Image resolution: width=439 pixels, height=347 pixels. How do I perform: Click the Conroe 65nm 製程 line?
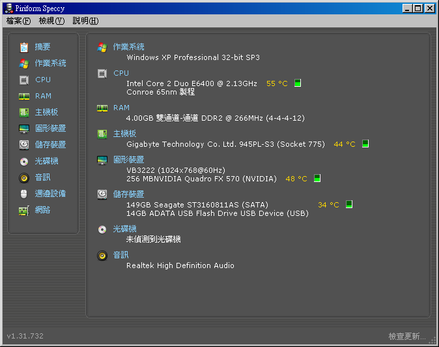[161, 92]
